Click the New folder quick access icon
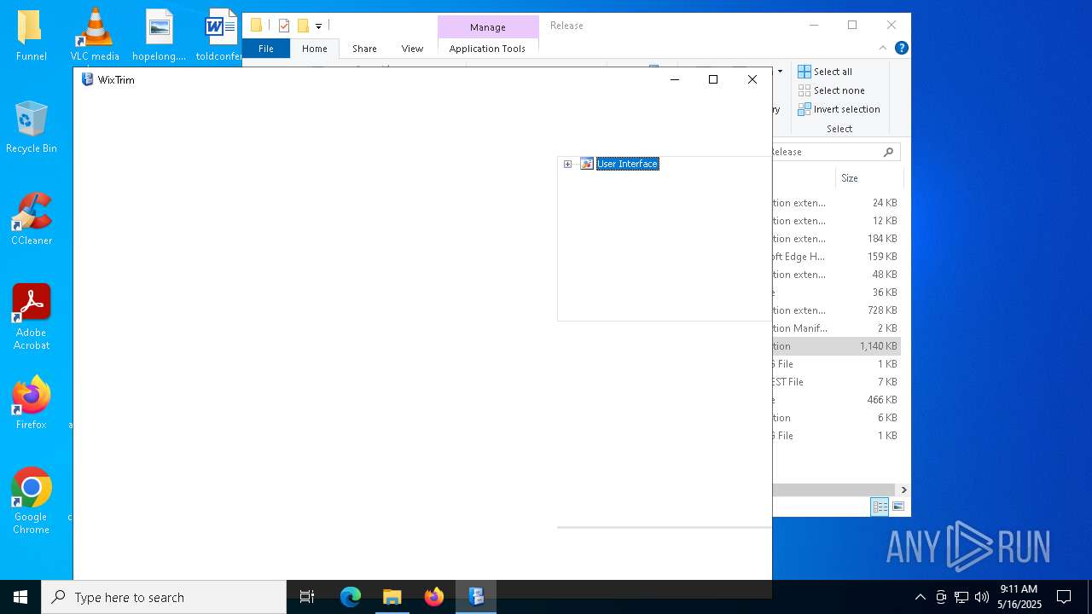 pos(303,26)
